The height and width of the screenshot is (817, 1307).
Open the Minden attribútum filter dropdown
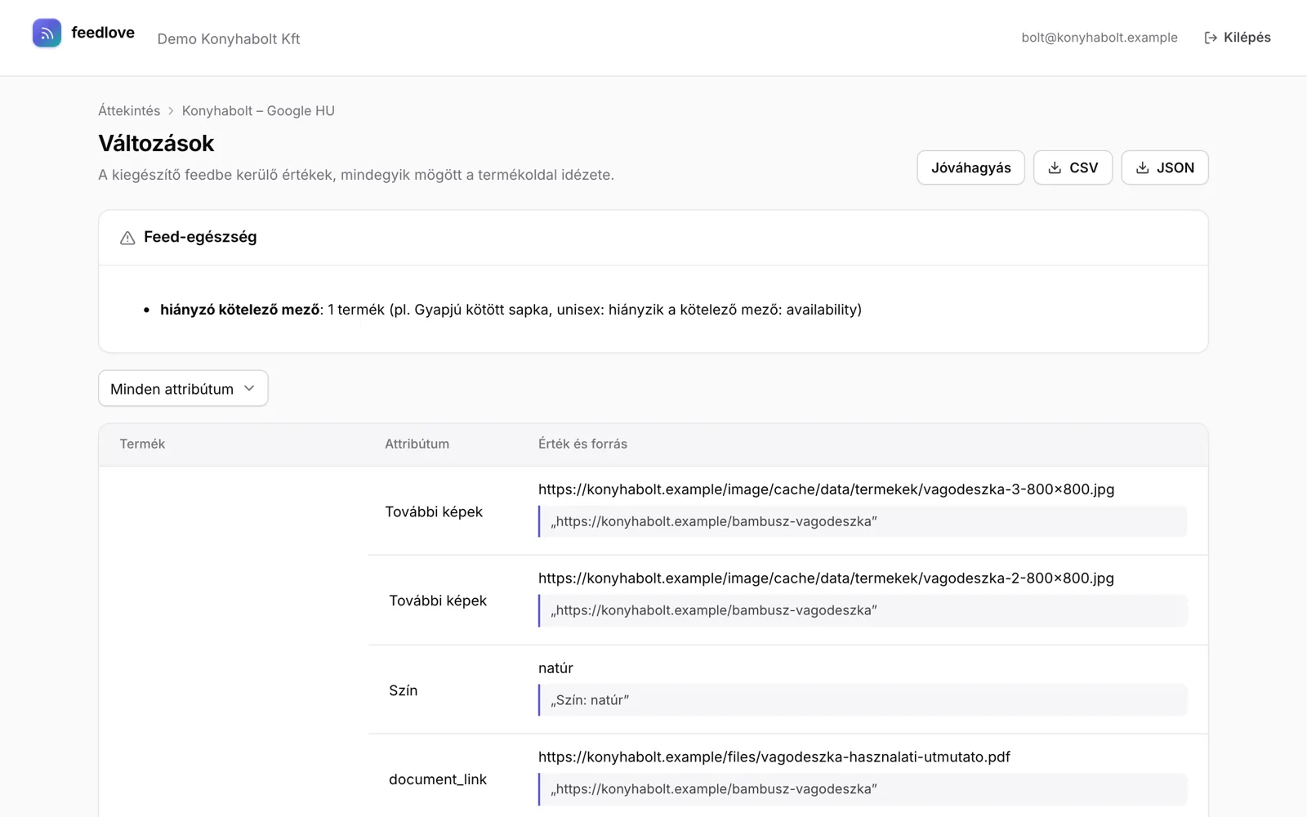point(183,389)
